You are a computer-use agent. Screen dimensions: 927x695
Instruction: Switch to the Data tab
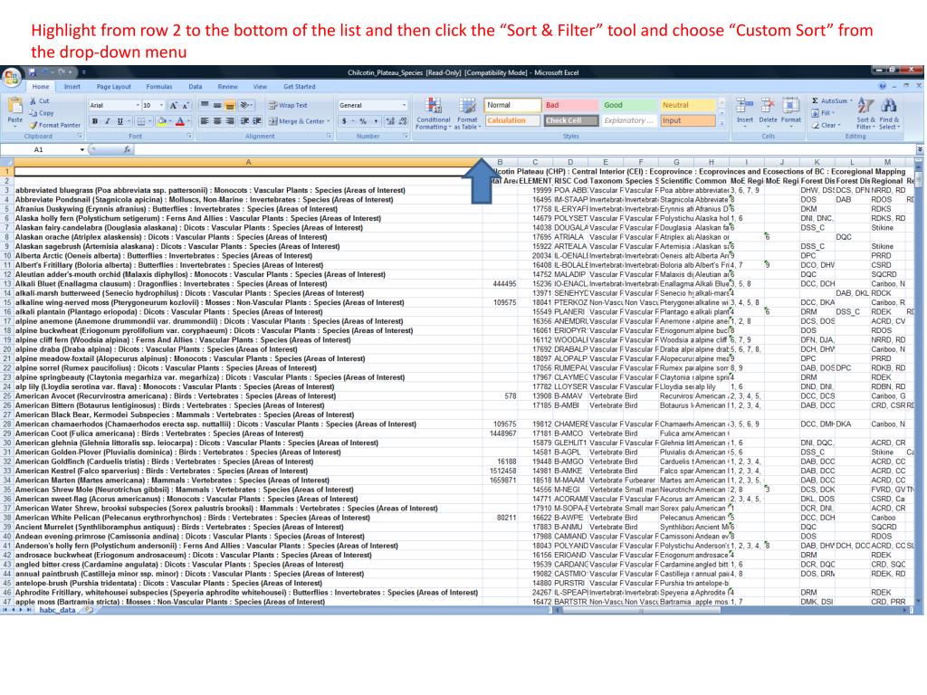pos(196,87)
